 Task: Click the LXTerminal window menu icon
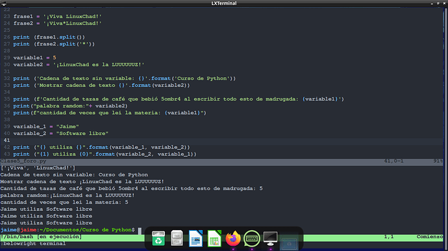point(4,3)
